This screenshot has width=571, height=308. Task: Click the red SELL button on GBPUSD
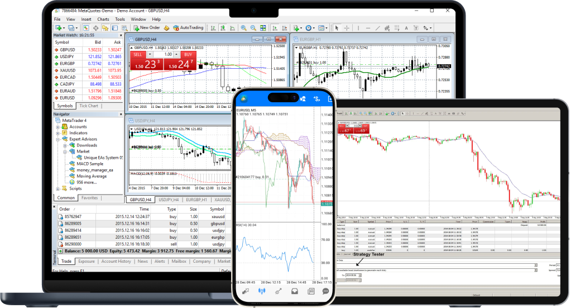[138, 54]
